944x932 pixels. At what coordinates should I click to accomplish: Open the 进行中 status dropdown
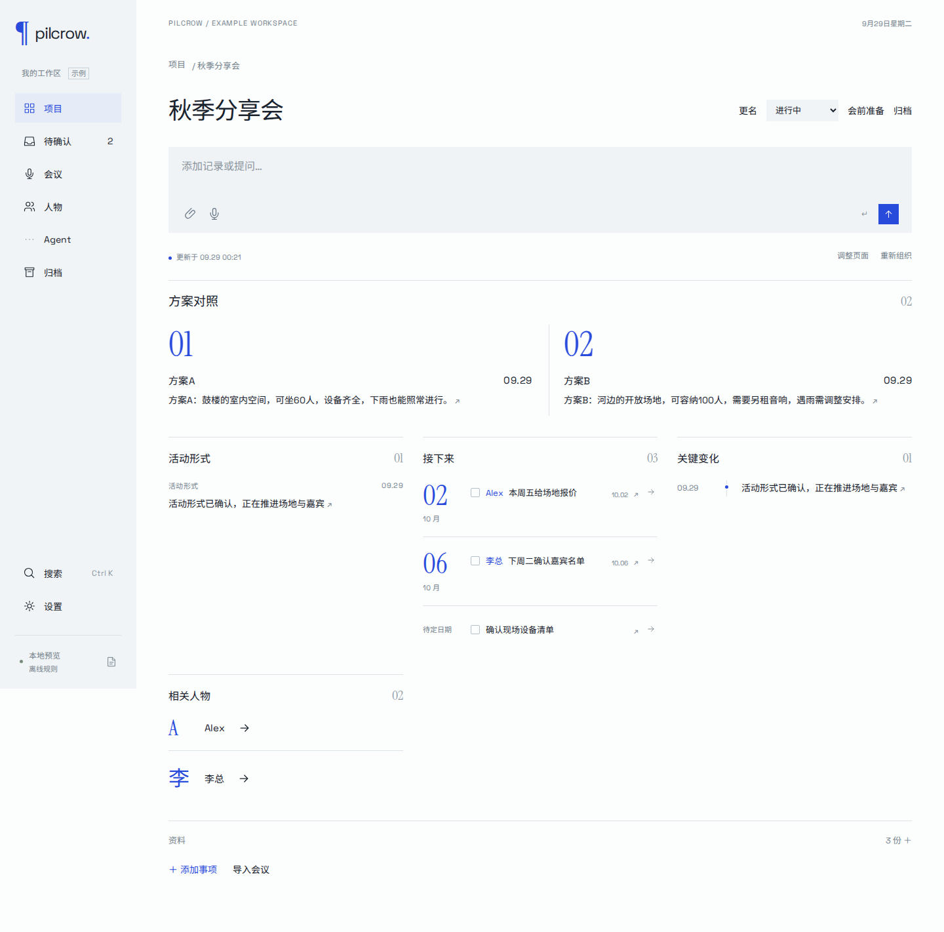coord(802,110)
